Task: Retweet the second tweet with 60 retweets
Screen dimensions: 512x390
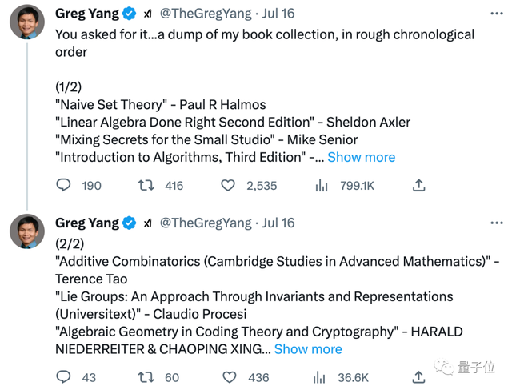Action: point(146,377)
